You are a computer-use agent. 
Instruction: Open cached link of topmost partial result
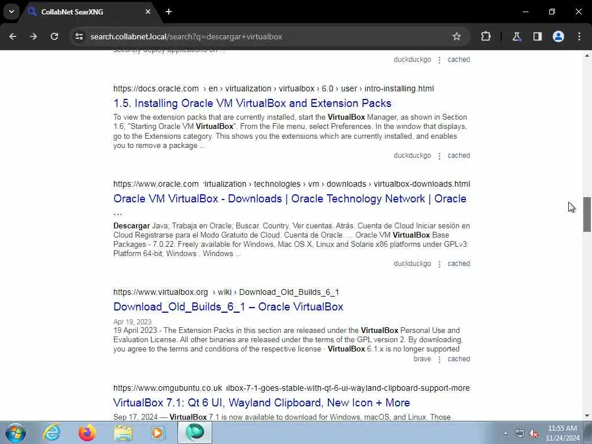[458, 60]
